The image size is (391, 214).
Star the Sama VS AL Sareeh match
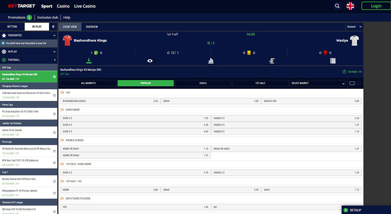pyautogui.click(x=54, y=132)
